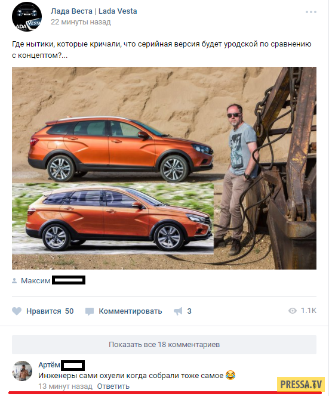Image resolution: width=329 pixels, height=396 pixels.
Task: Click the 'Нравится' label
Action: [x=44, y=311]
